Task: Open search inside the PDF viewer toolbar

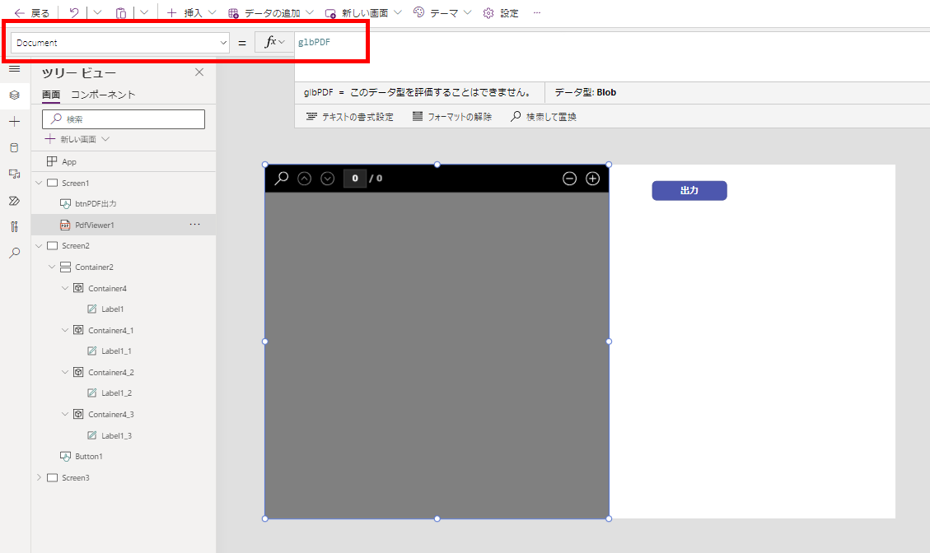Action: pos(281,178)
